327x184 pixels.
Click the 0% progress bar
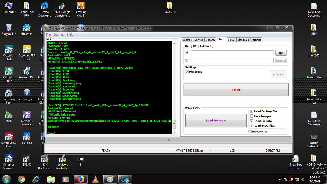tap(168, 140)
